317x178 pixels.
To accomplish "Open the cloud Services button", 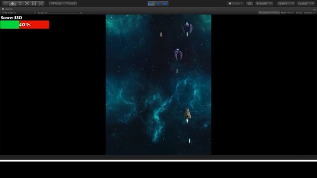I will 250,3.
